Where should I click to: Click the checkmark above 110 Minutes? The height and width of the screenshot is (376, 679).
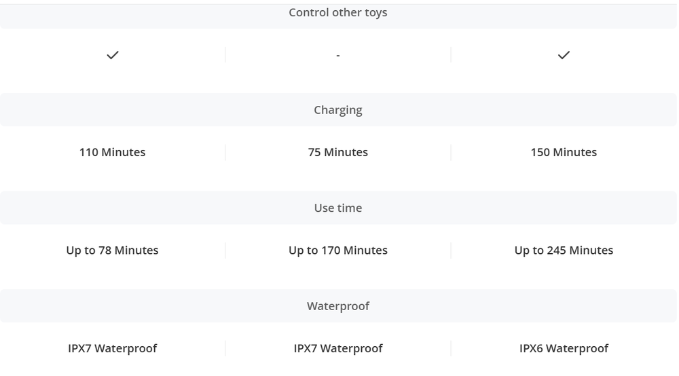click(x=113, y=55)
